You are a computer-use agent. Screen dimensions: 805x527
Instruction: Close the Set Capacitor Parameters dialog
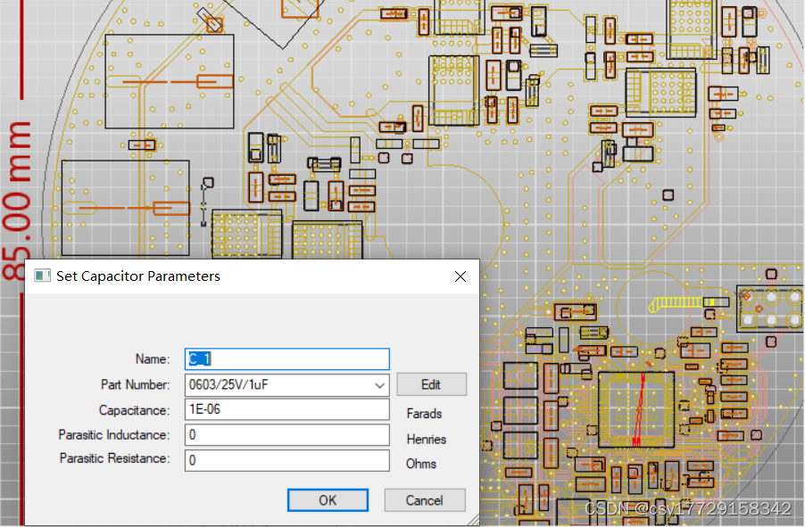pos(461,276)
